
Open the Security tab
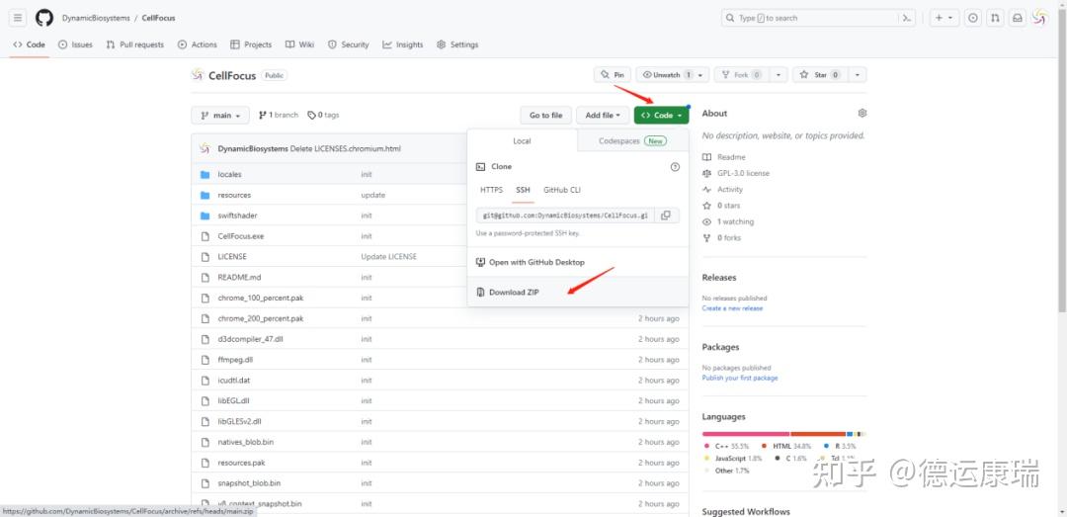pos(349,44)
